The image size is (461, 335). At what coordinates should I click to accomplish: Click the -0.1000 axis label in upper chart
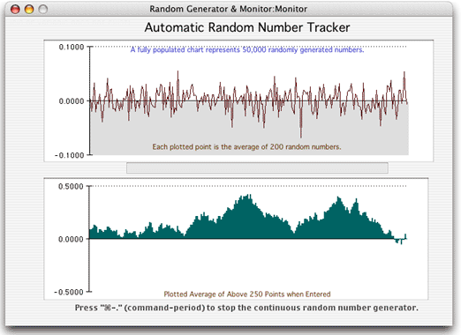(x=70, y=155)
